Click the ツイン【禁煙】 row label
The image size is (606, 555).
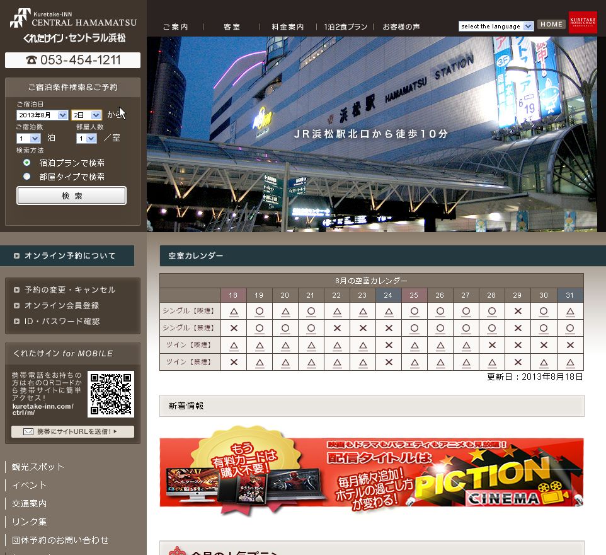(190, 362)
